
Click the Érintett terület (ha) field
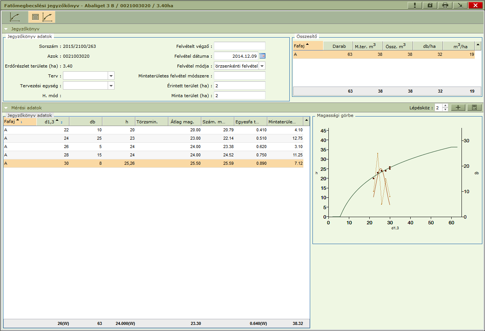click(240, 85)
